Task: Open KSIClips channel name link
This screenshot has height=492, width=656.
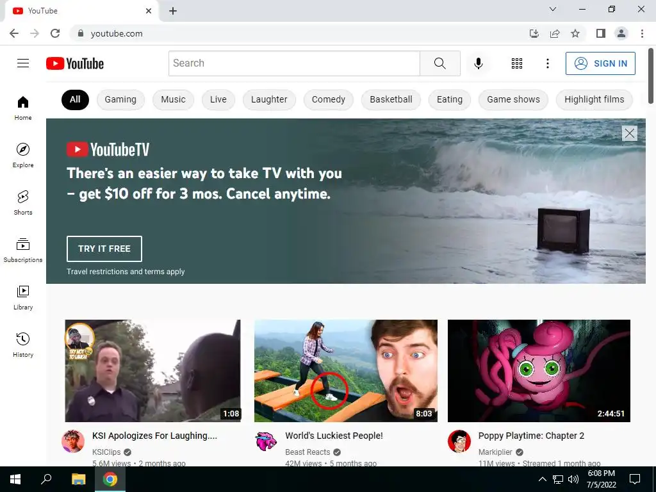Action: [106, 452]
